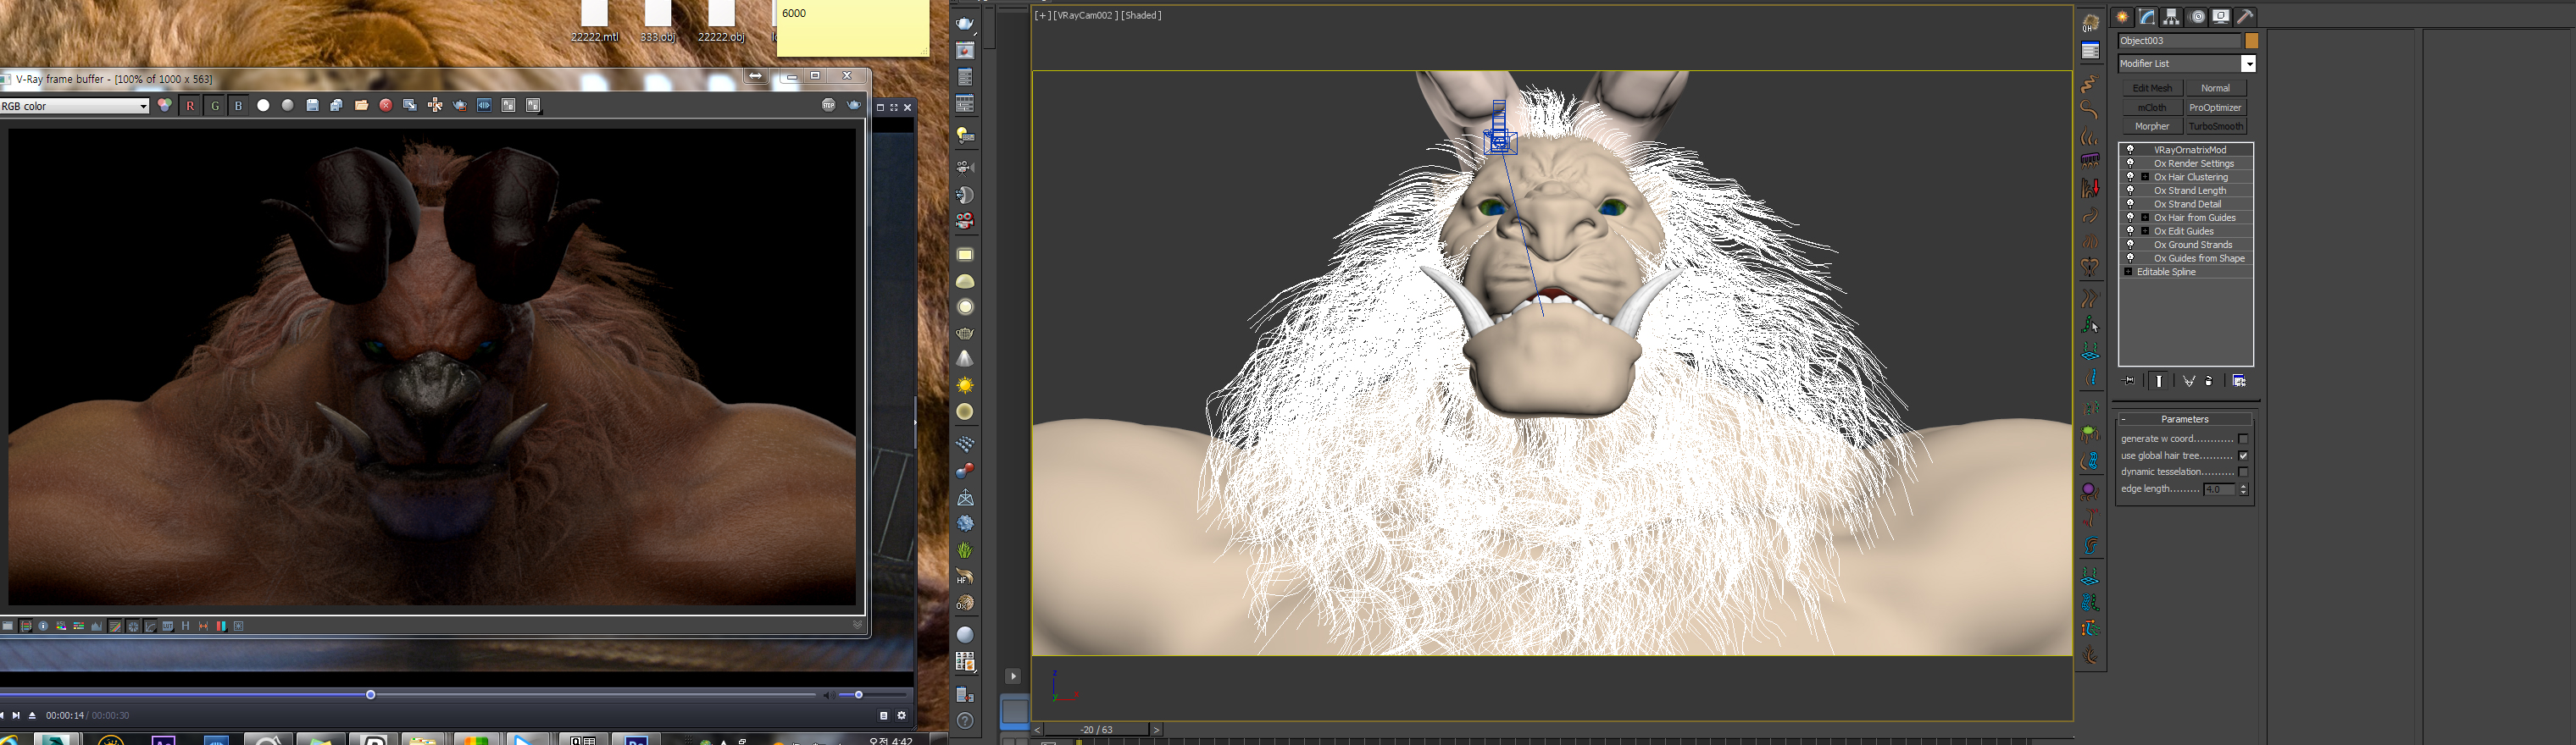Image resolution: width=2576 pixels, height=745 pixels.
Task: Enable generate w coord checkbox
Action: (x=2243, y=439)
